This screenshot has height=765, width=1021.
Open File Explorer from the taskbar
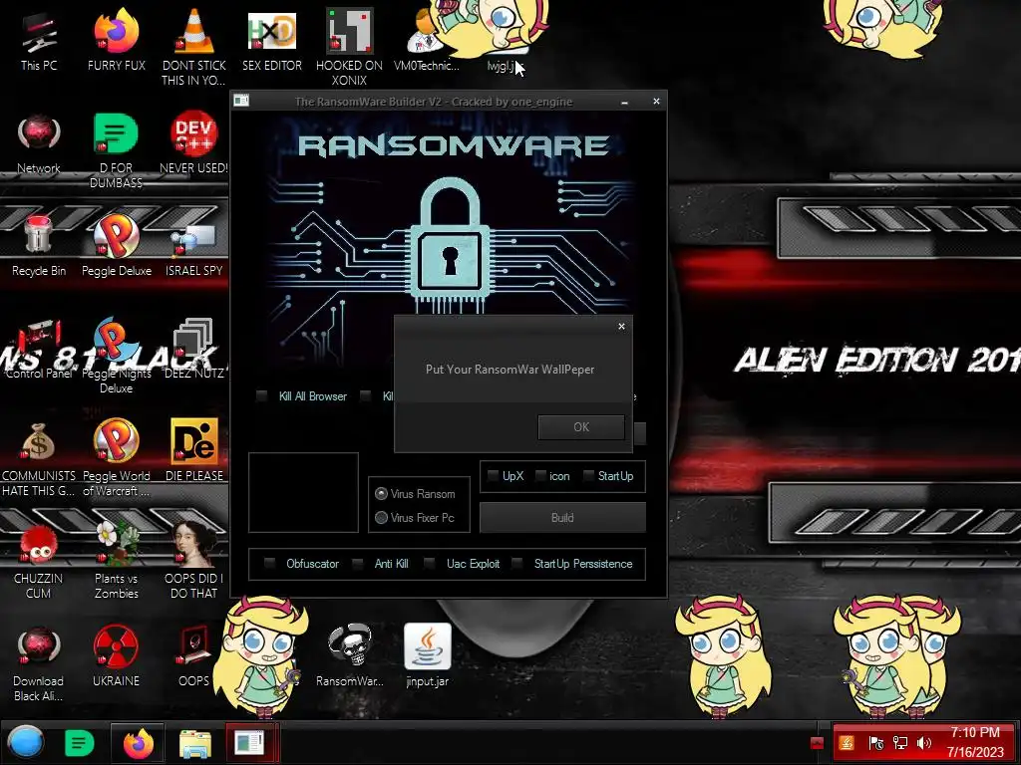[194, 743]
